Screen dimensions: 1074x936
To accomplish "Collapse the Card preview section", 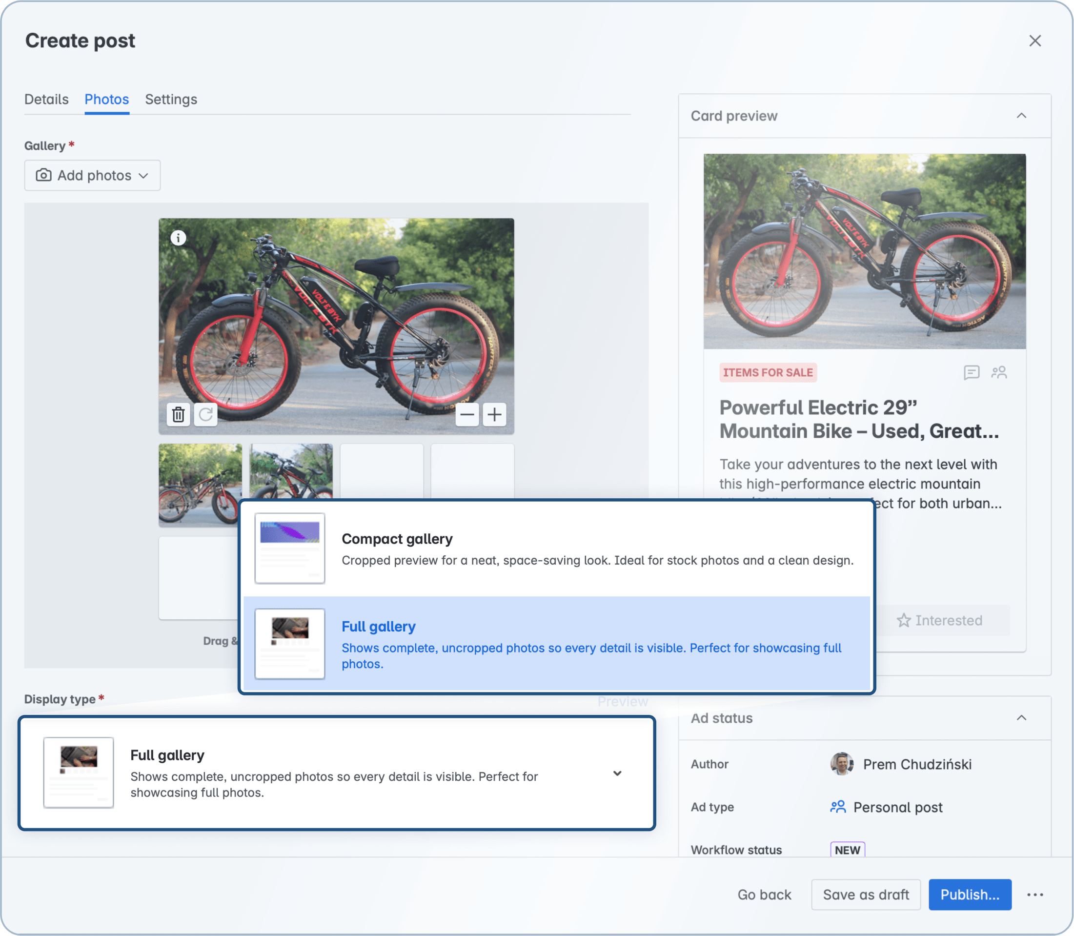I will [1022, 116].
